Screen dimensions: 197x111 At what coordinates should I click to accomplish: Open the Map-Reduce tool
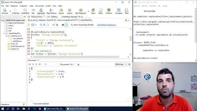coord(51,11)
